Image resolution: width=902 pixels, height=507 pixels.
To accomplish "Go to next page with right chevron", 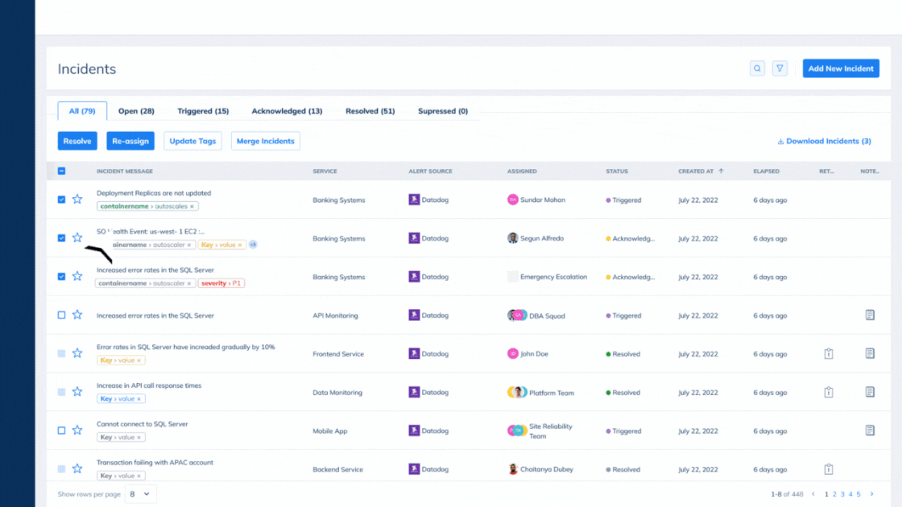I will coord(872,494).
